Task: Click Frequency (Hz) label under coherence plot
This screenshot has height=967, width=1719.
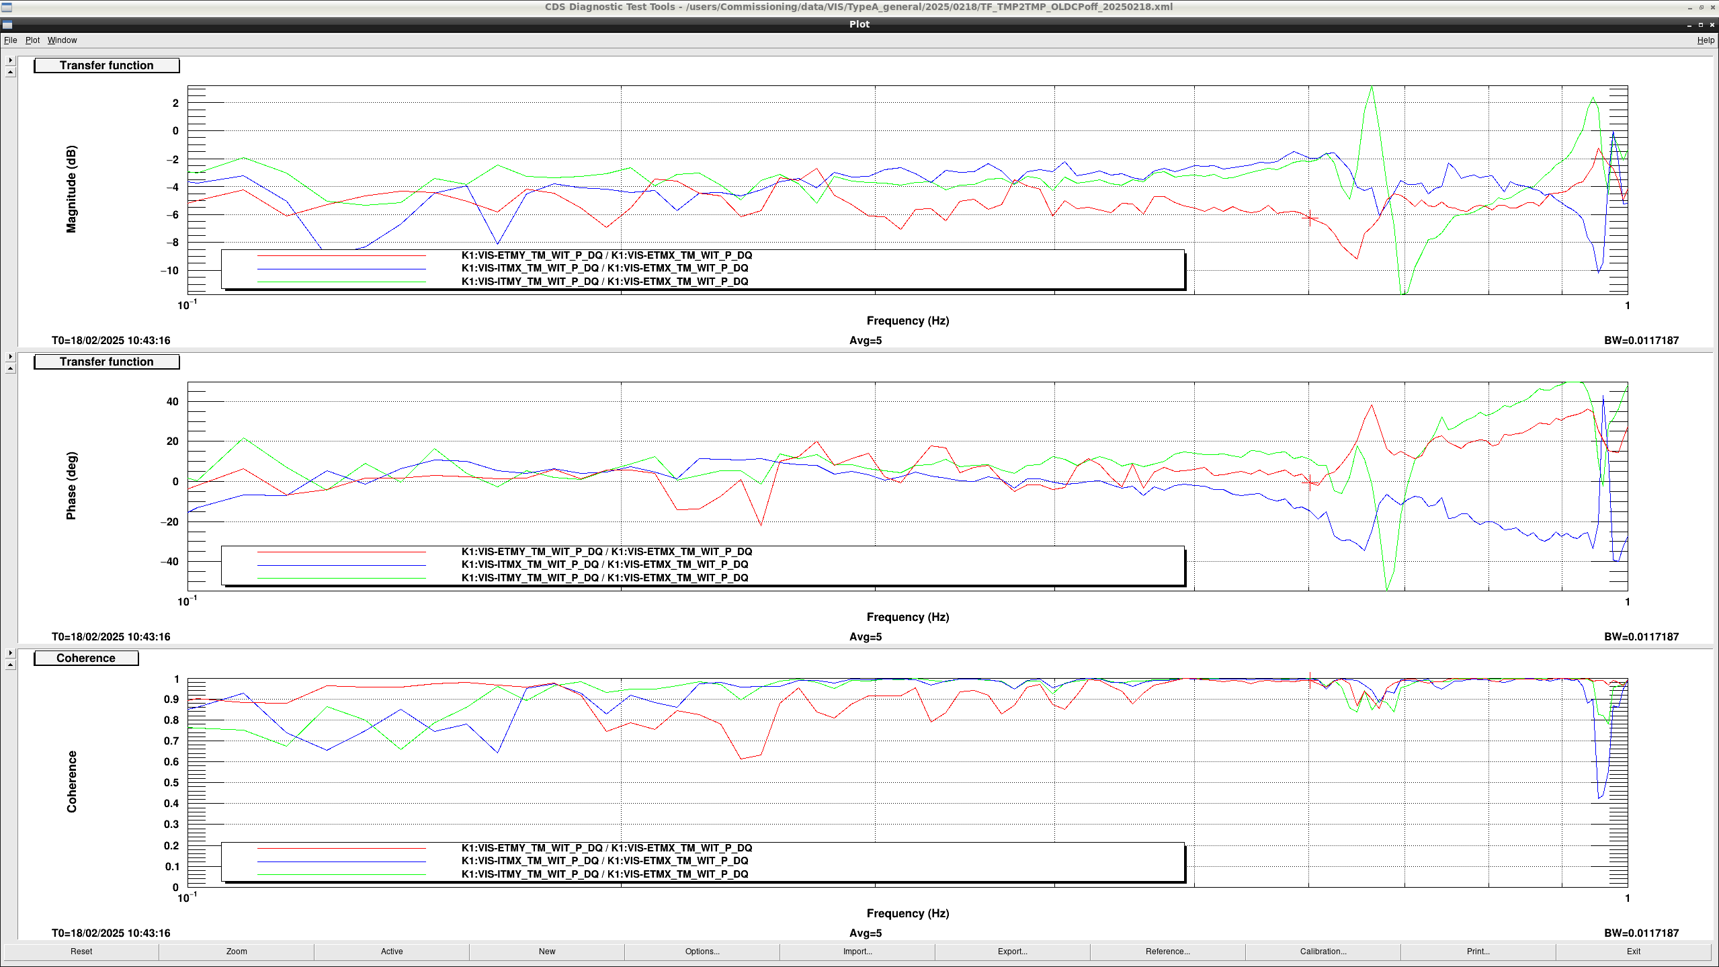Action: 908,913
